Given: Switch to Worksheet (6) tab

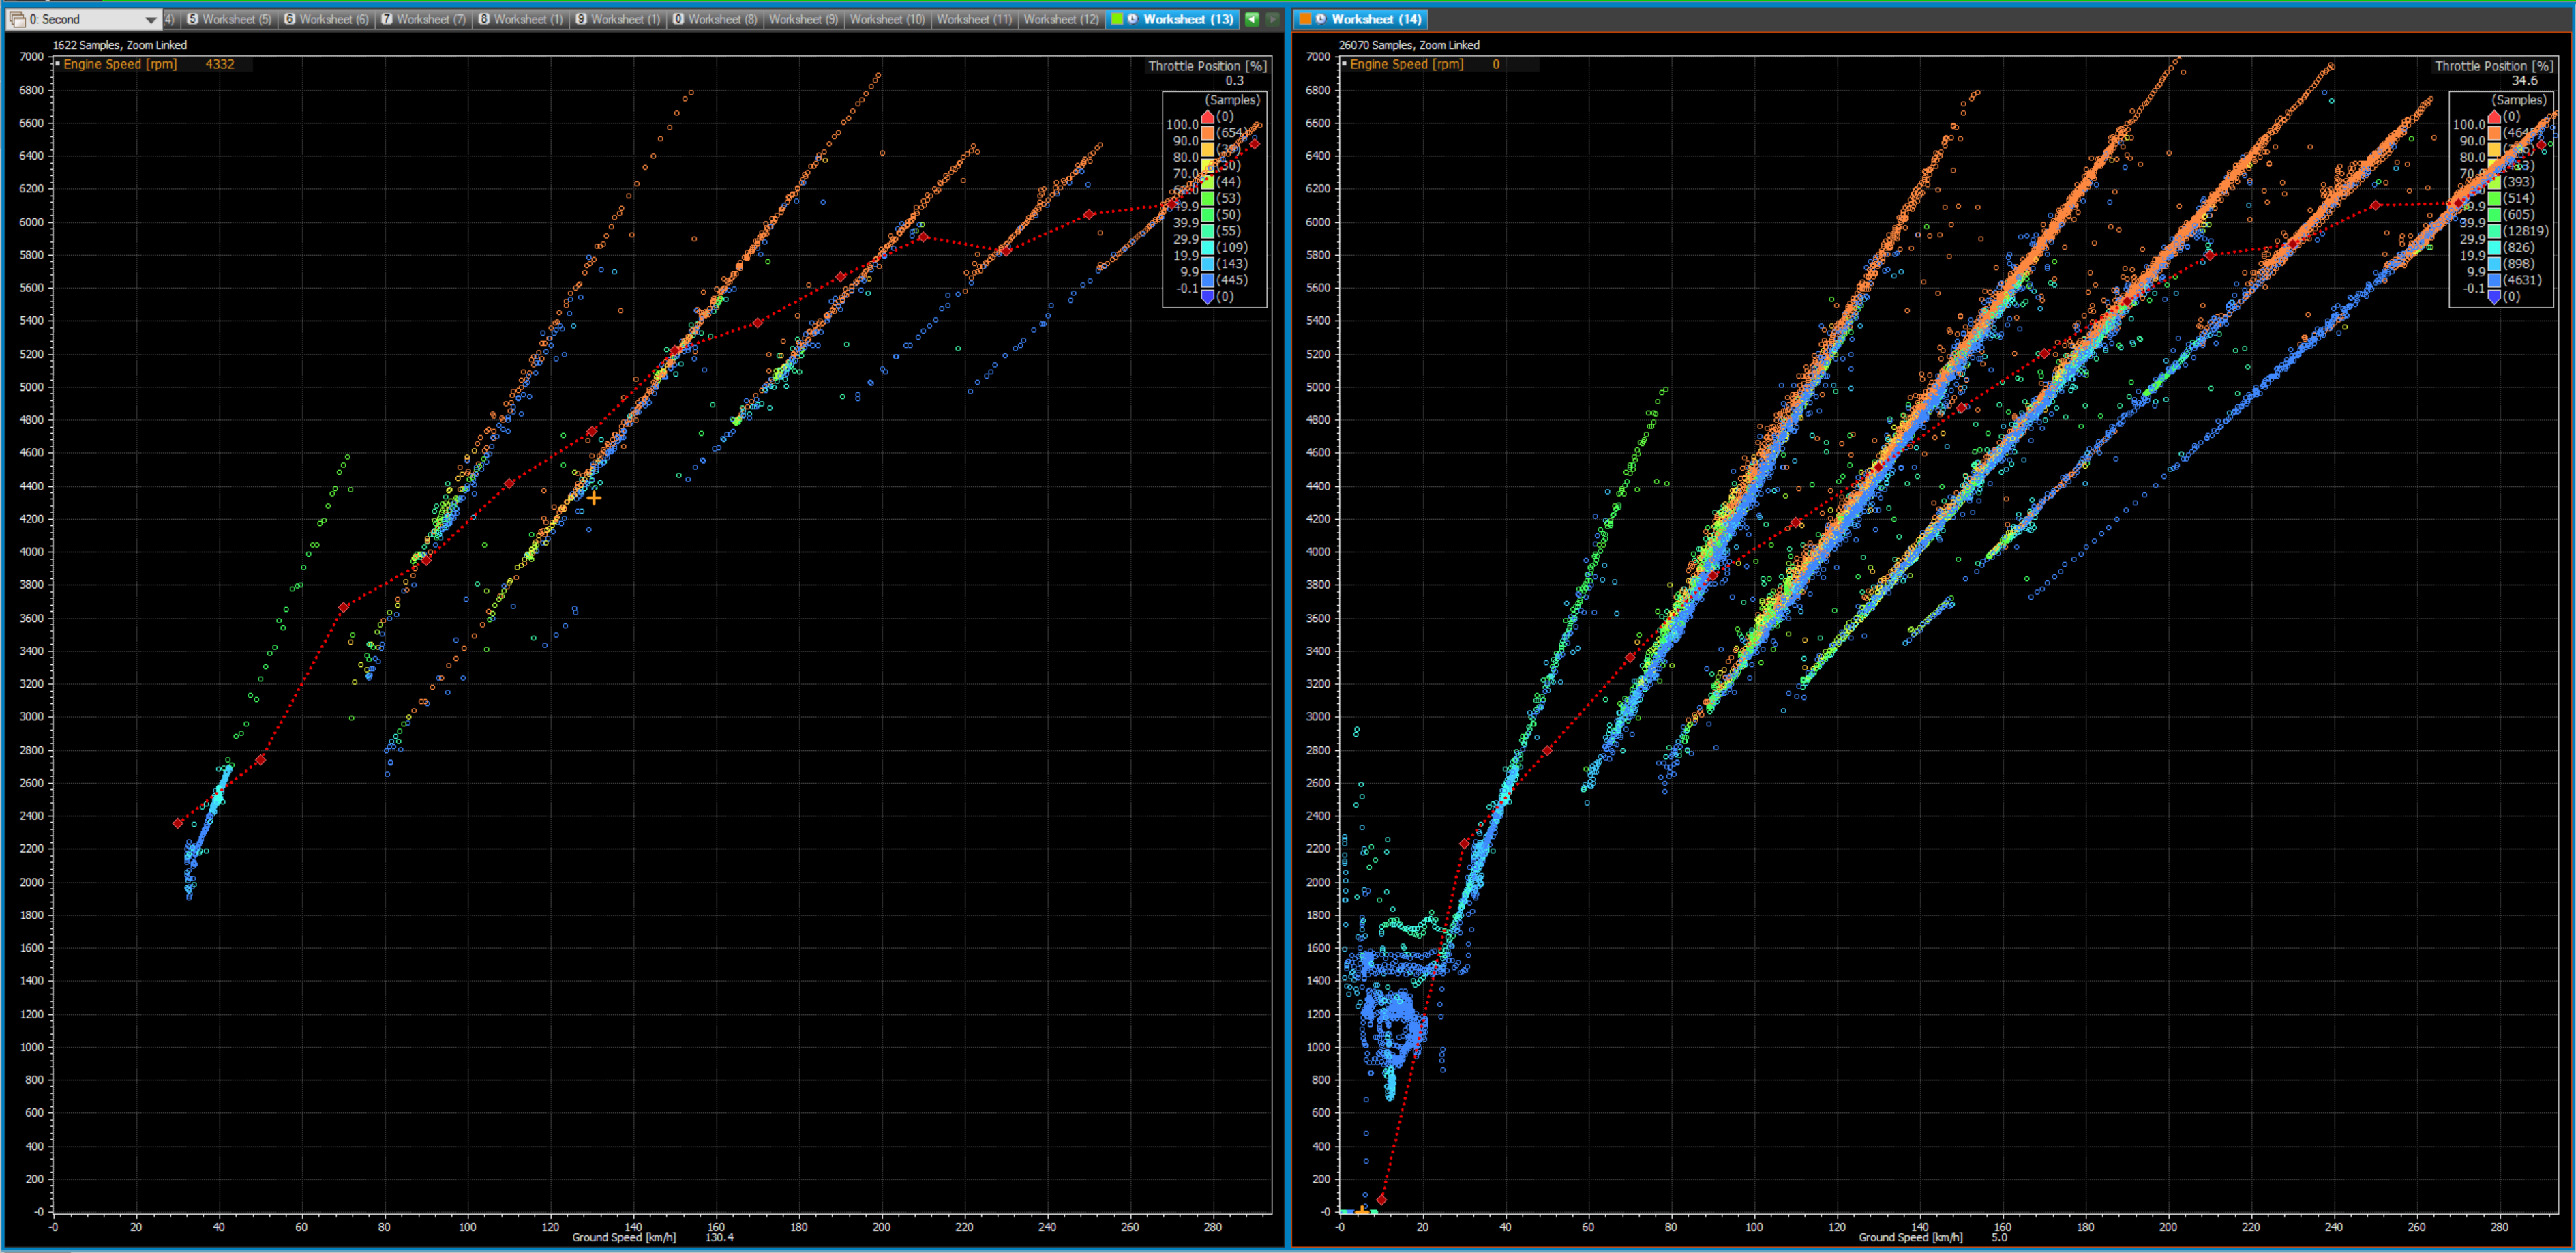Looking at the screenshot, I should (x=326, y=19).
